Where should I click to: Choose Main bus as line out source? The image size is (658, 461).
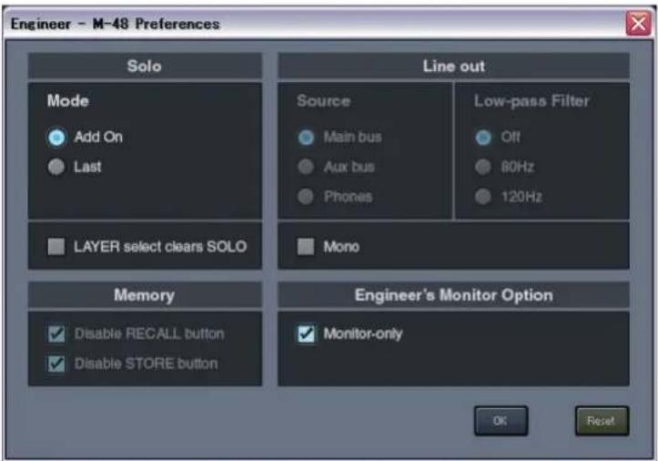(x=306, y=138)
